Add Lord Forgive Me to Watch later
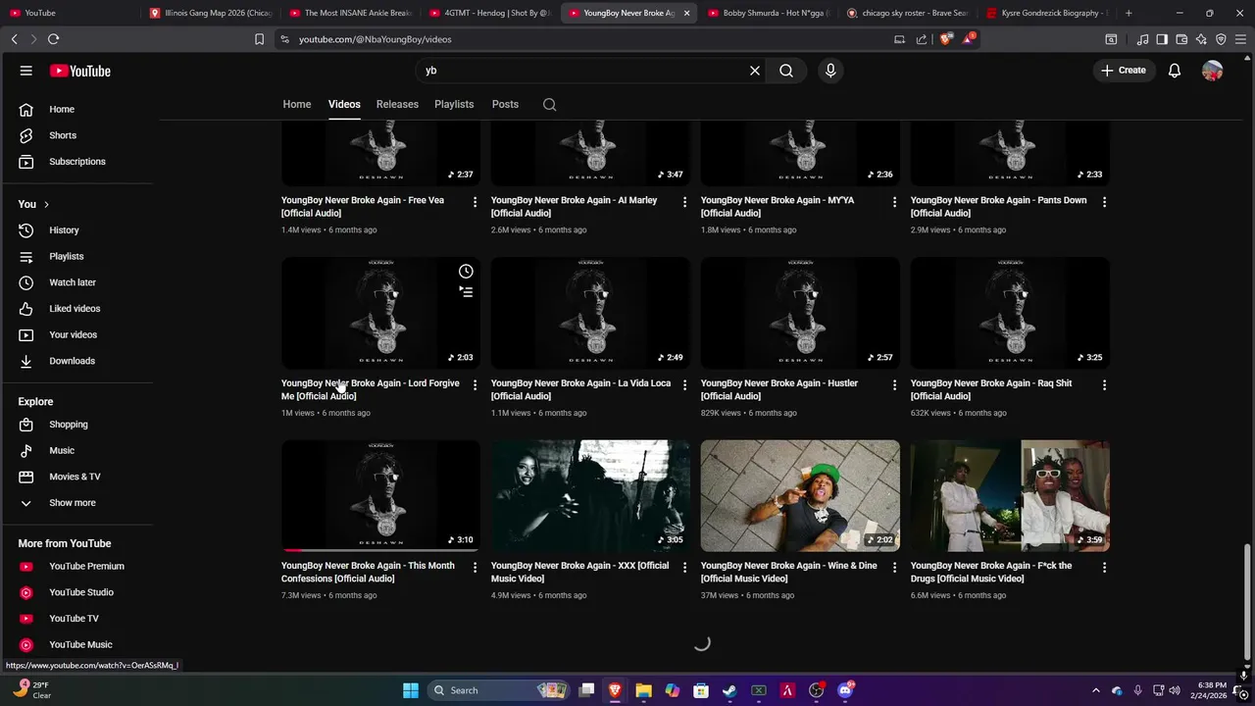 [x=466, y=272]
